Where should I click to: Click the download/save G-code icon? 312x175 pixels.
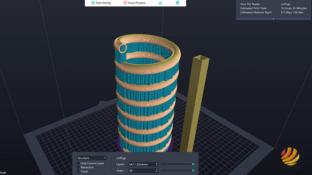tap(160, 3)
